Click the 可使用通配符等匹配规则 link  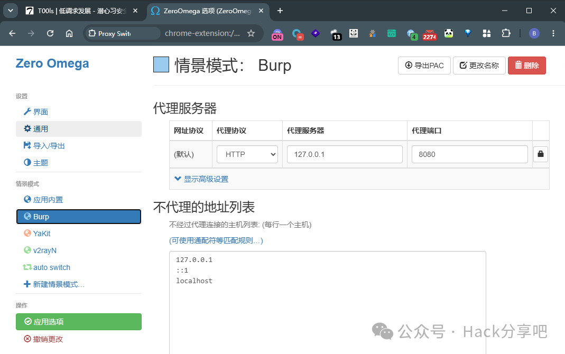216,240
